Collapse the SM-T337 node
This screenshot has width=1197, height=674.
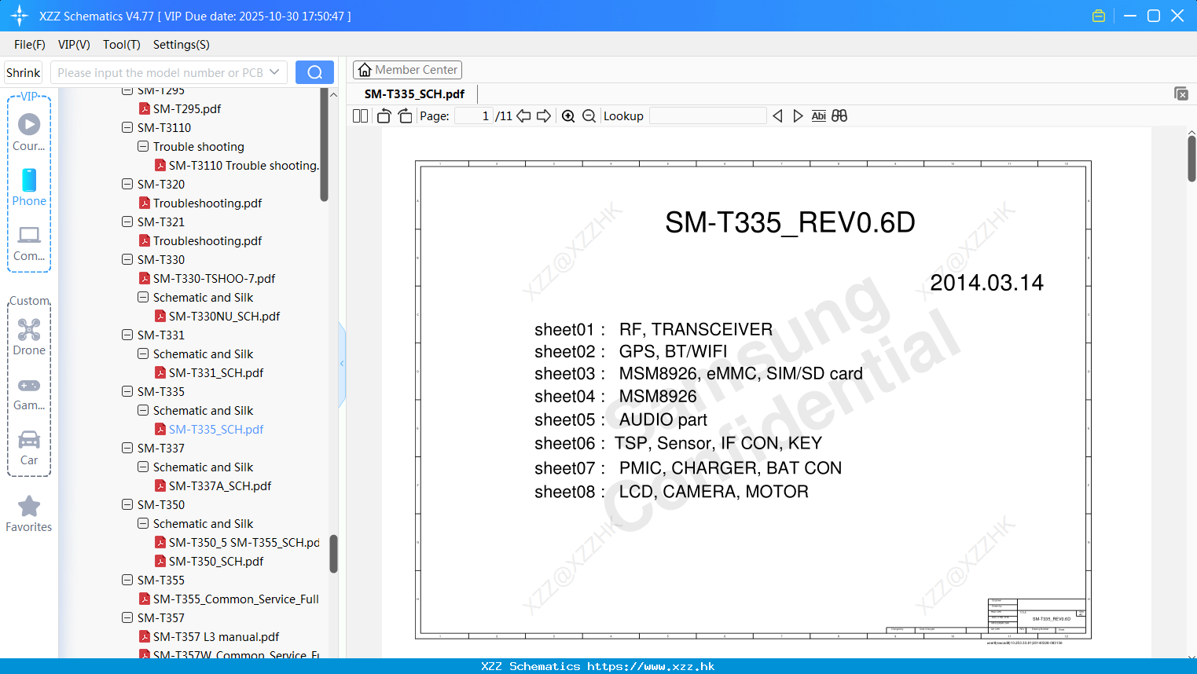(x=127, y=448)
